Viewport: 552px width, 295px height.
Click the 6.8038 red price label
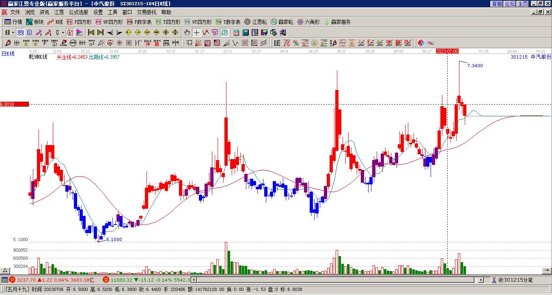click(x=15, y=104)
